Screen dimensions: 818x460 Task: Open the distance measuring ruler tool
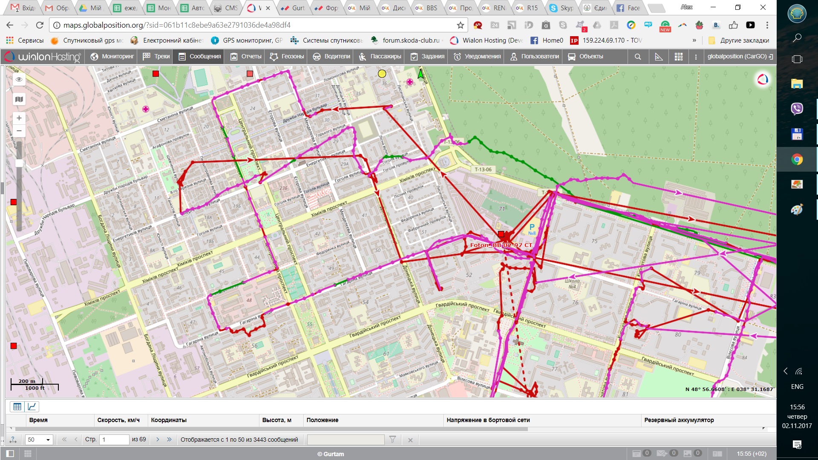pos(659,57)
